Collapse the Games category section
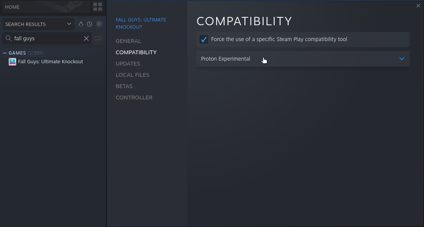The width and height of the screenshot is (424, 227). 5,53
